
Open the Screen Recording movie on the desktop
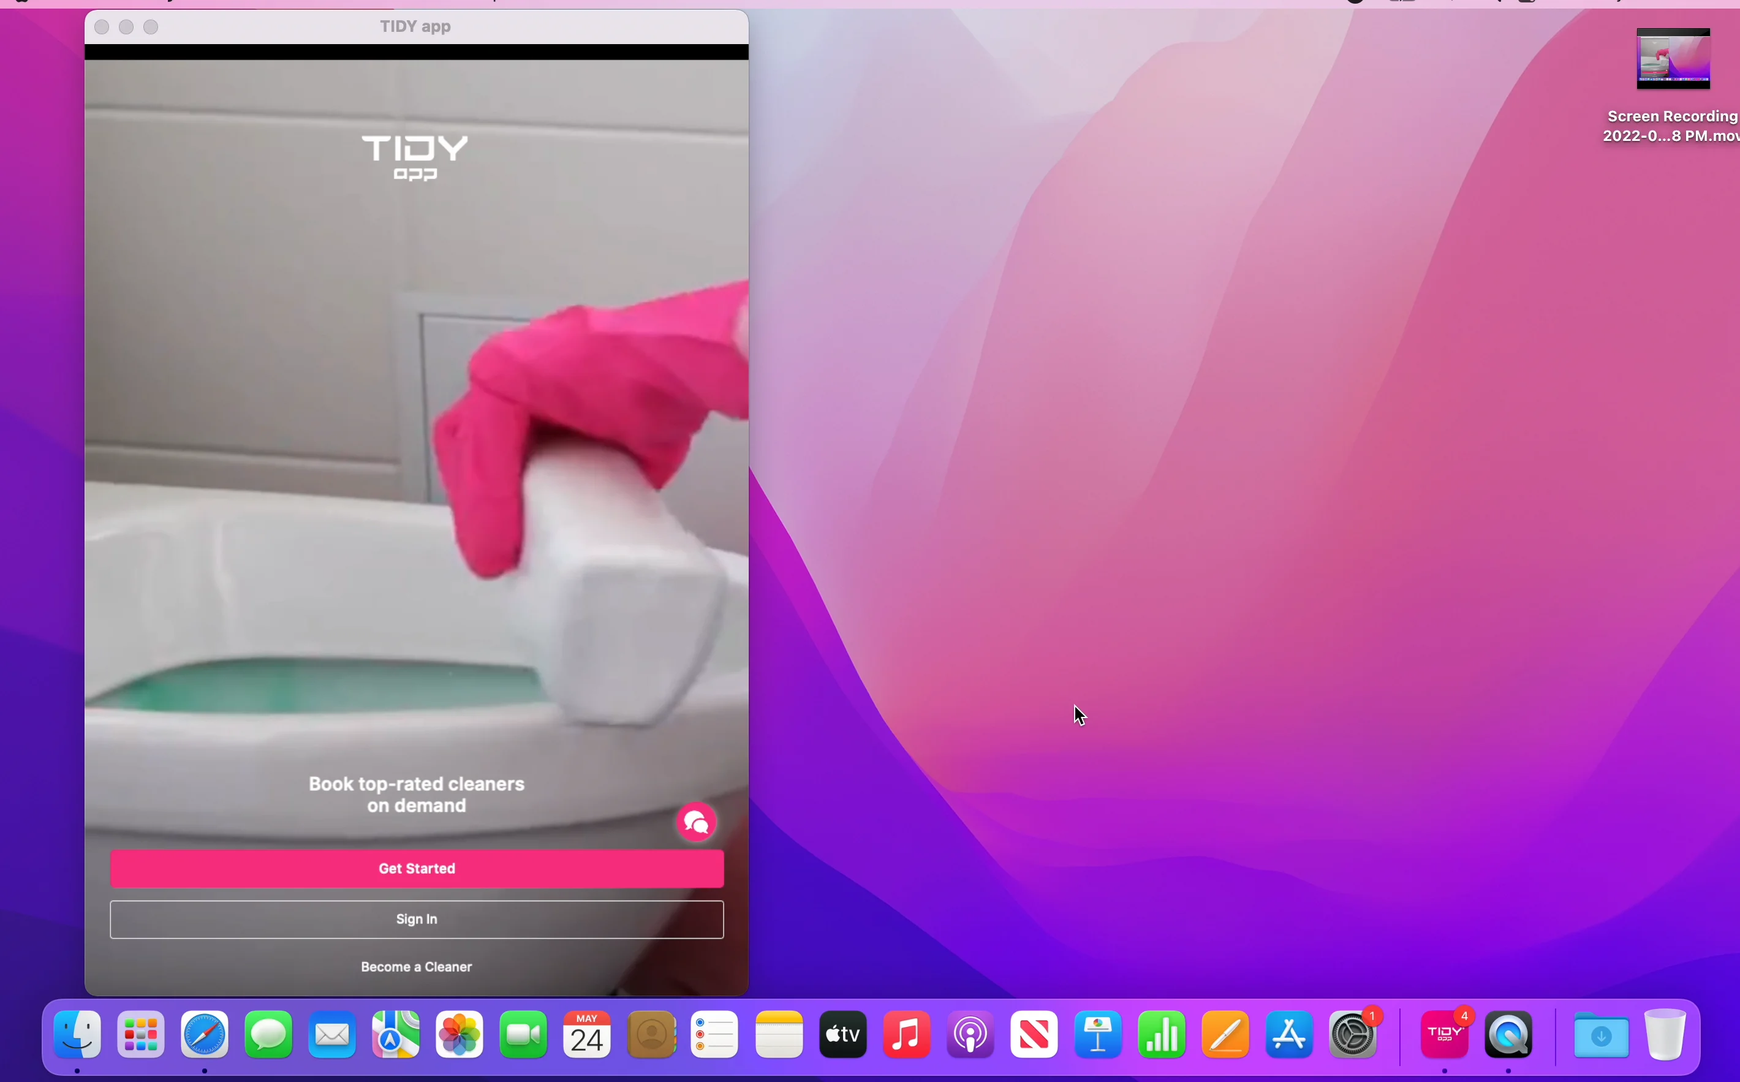coord(1673,59)
